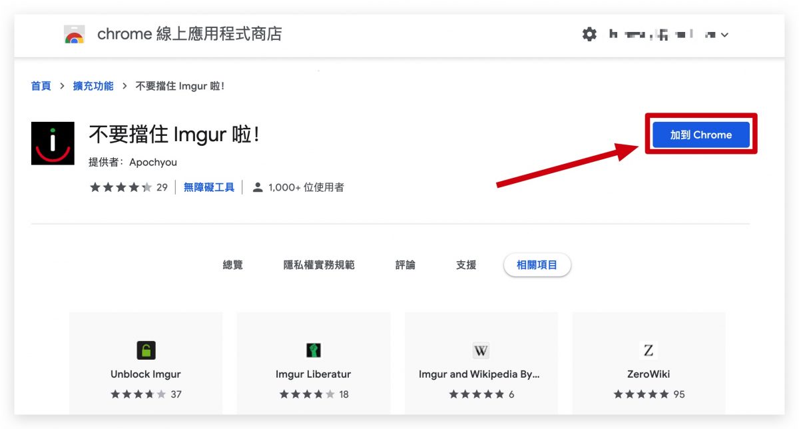799x429 pixels.
Task: Click the Imgur and Wikipedia W icon
Action: [481, 350]
